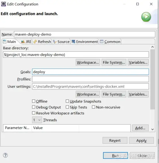
Task: Maximize the Edit Configuration dialog
Action: tap(137, 4)
